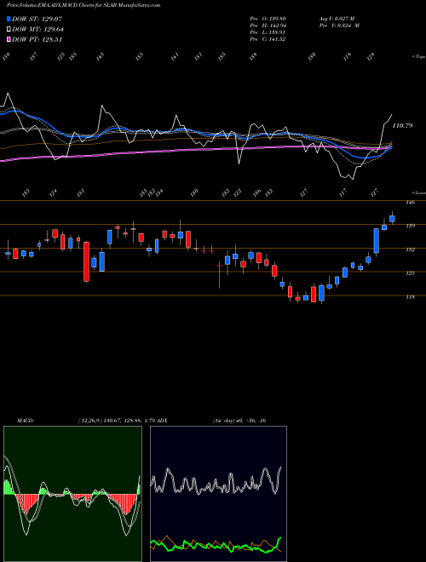Click the 'Pre H: 142.94' value

pyautogui.click(x=268, y=26)
